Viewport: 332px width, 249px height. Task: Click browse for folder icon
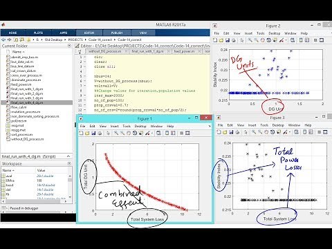pyautogui.click(x=22, y=39)
